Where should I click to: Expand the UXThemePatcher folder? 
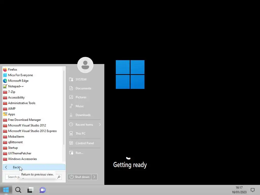pos(32,153)
